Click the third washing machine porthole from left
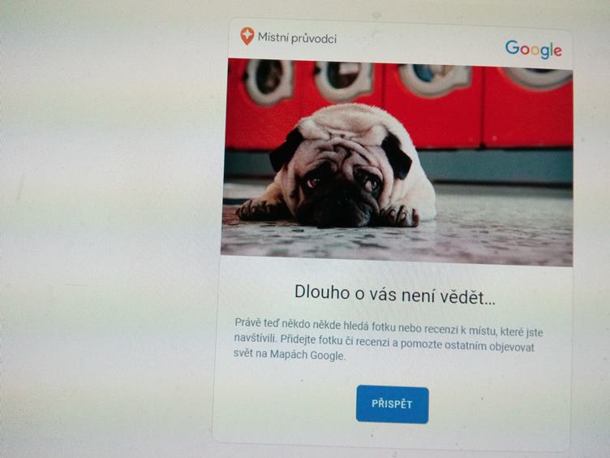This screenshot has height=458, width=610. click(434, 78)
